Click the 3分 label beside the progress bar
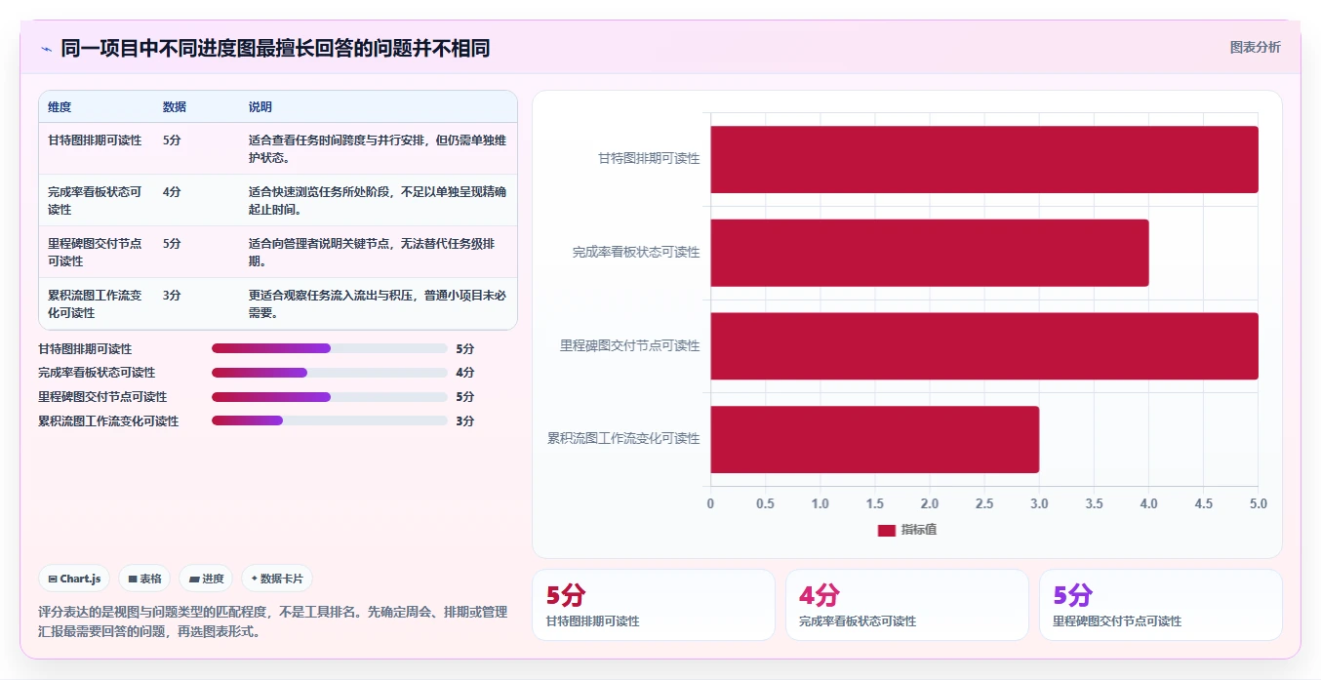 464,420
